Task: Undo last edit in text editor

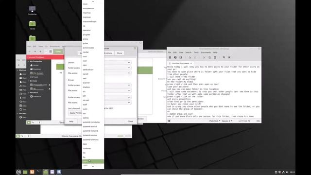Action: tap(190, 57)
